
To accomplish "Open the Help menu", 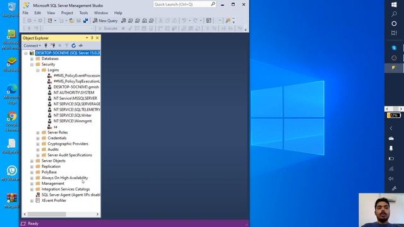I will [118, 13].
